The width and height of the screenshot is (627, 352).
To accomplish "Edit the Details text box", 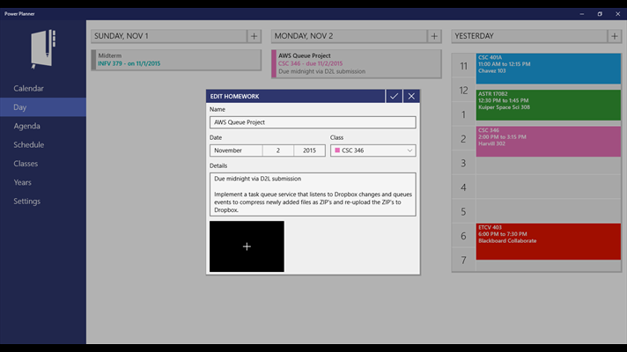I will click(313, 194).
